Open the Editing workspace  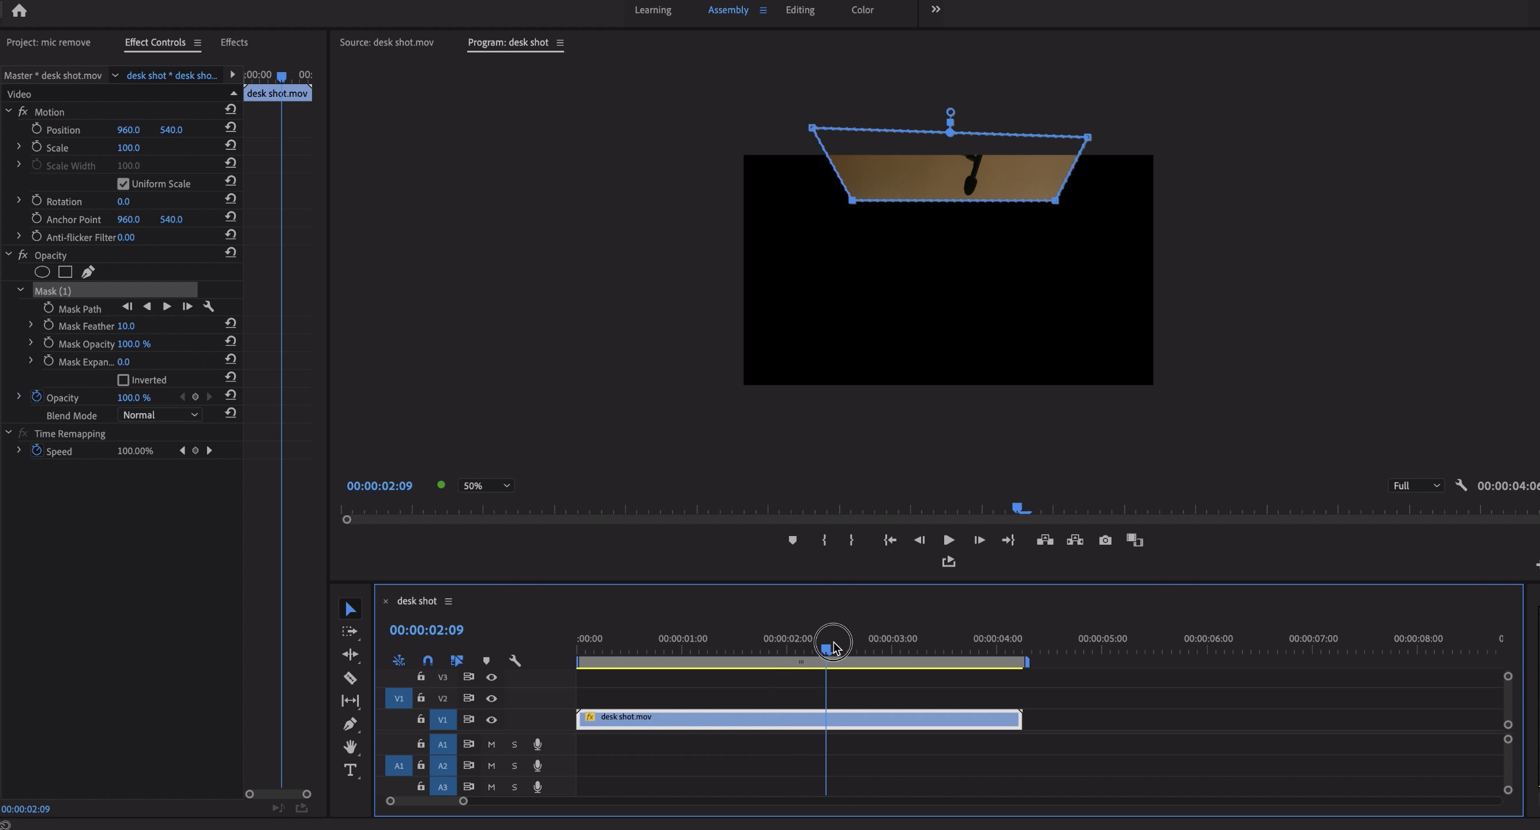(x=800, y=10)
